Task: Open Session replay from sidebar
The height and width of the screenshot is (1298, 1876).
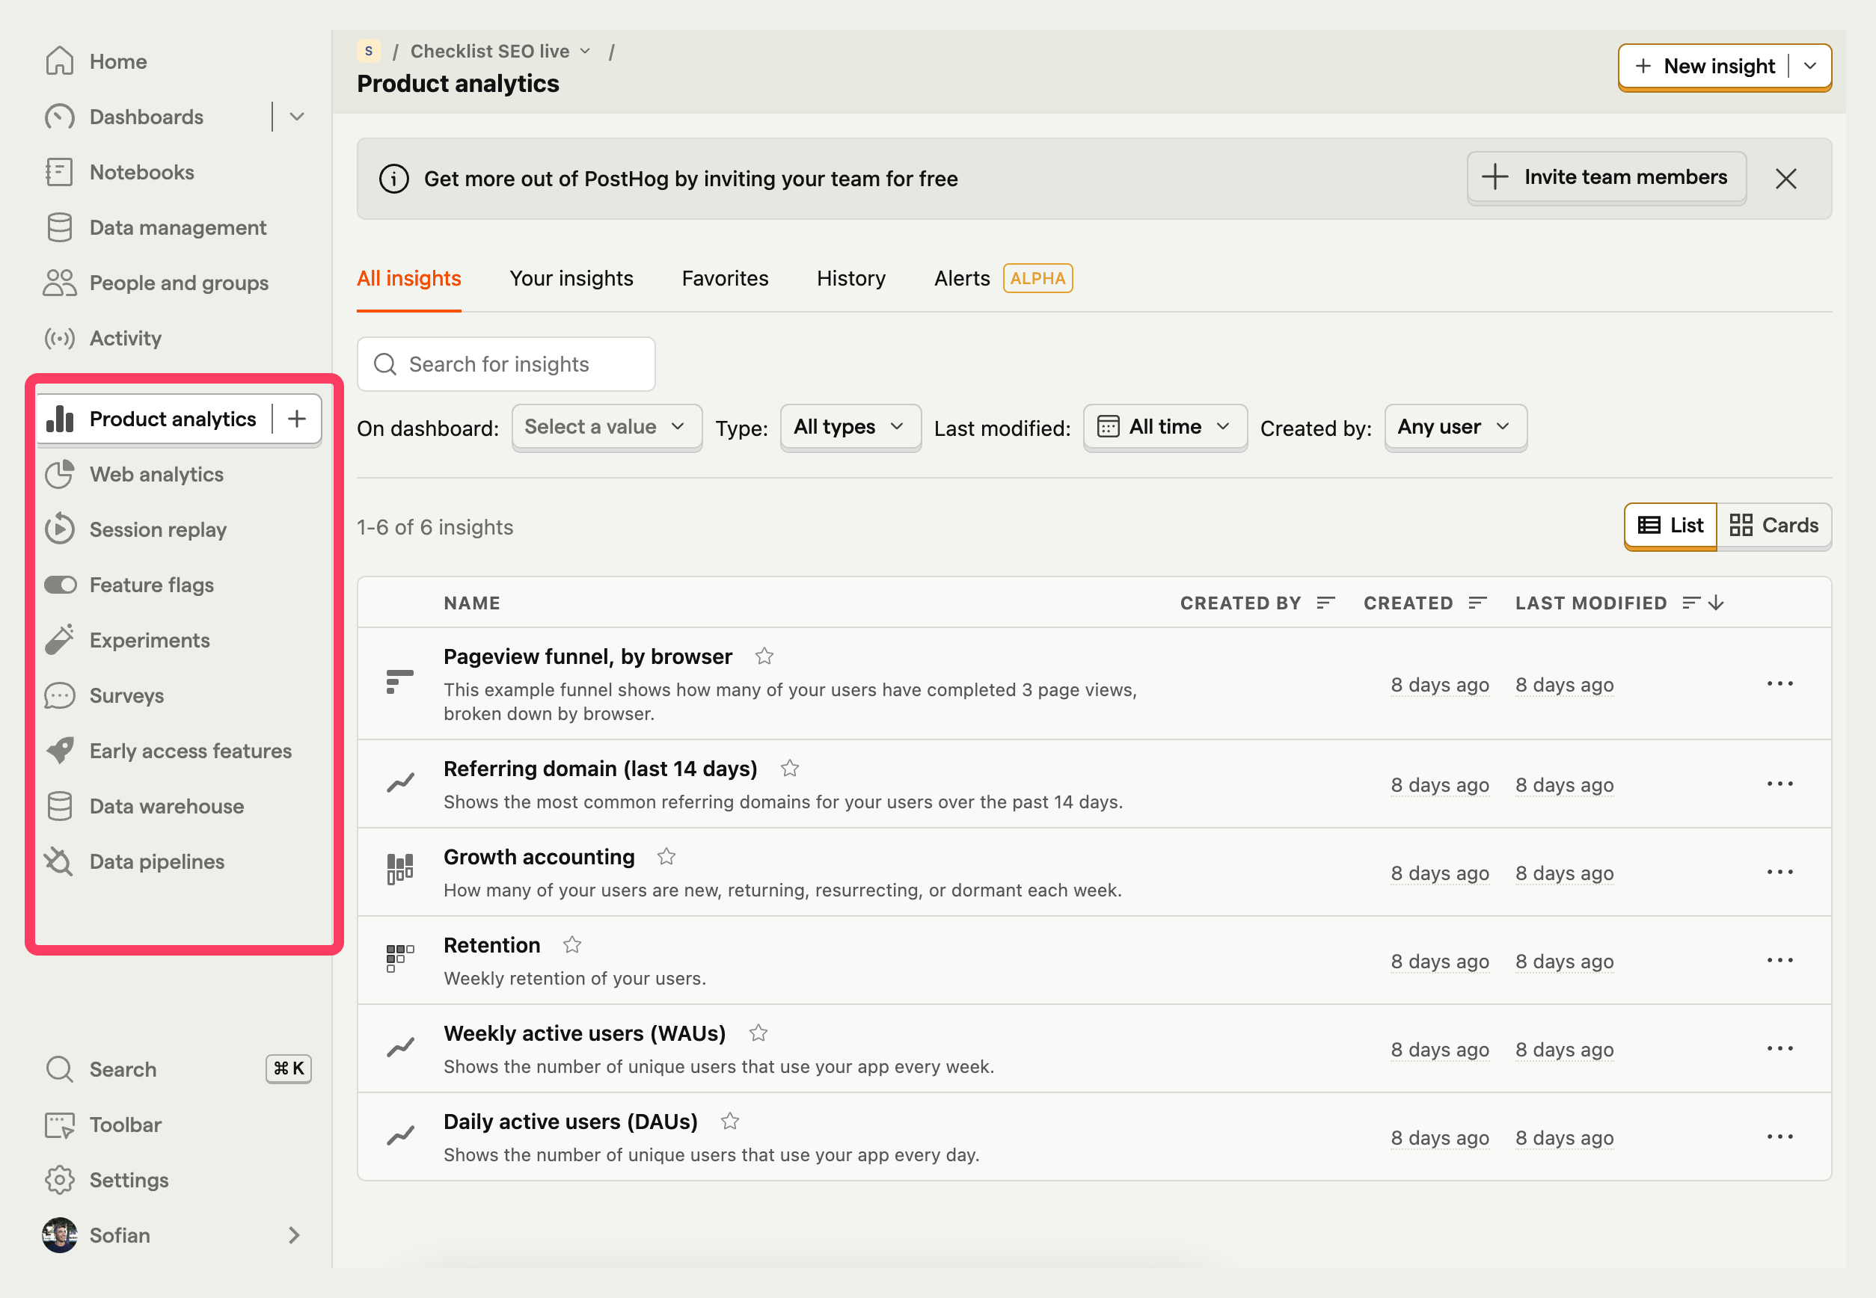Action: click(157, 529)
